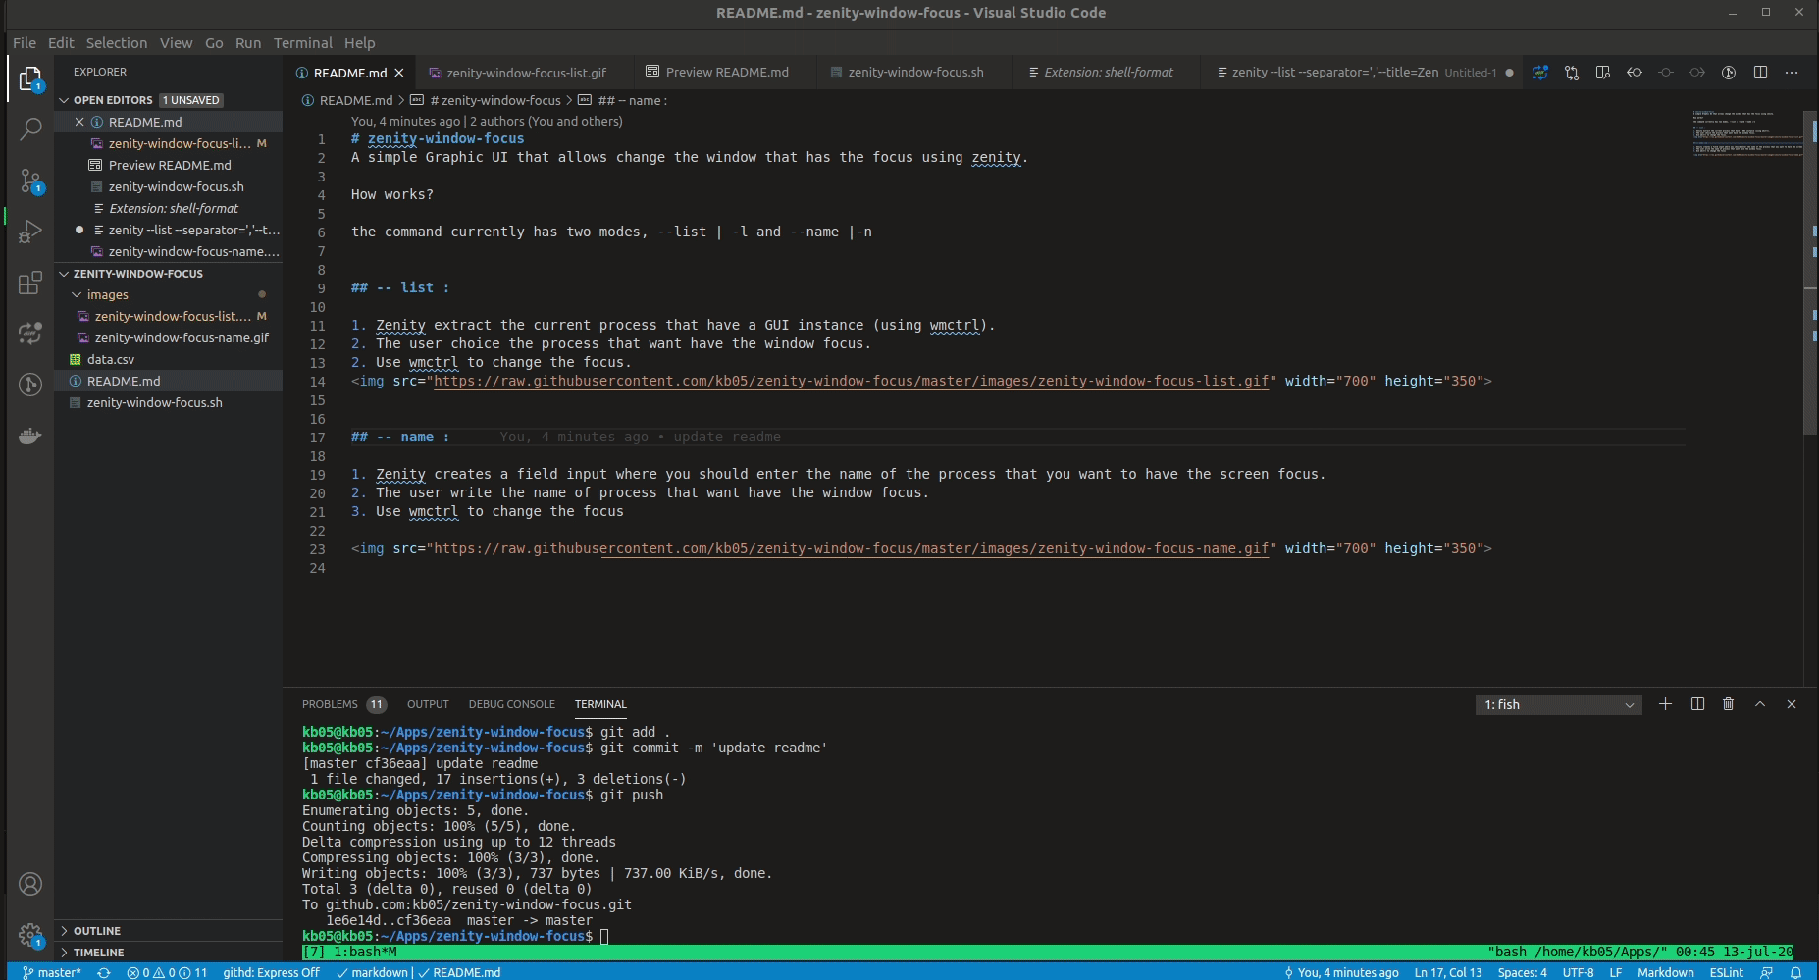
Task: Toggle ESLint status in status bar
Action: 1726,972
